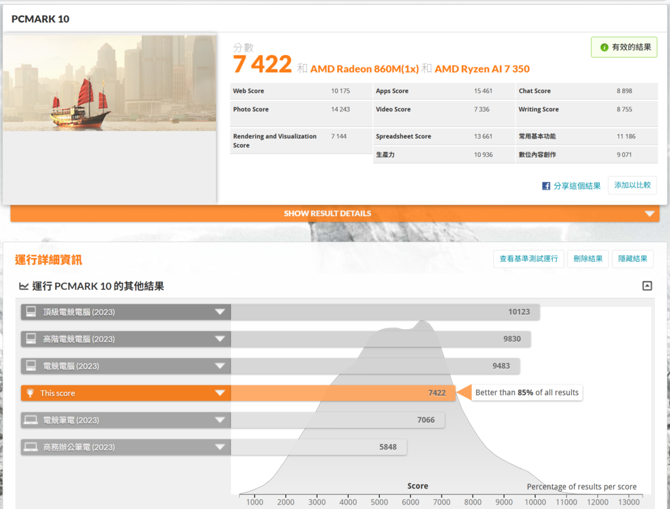The image size is (670, 509).
Task: Click the green info icon in valid result badge
Action: 604,48
